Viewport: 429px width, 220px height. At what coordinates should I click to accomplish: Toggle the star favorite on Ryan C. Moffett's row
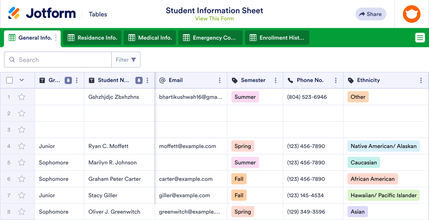click(x=22, y=146)
